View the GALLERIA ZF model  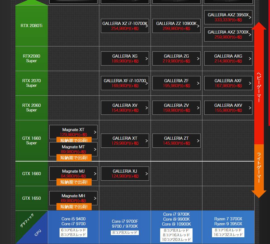tap(176, 83)
